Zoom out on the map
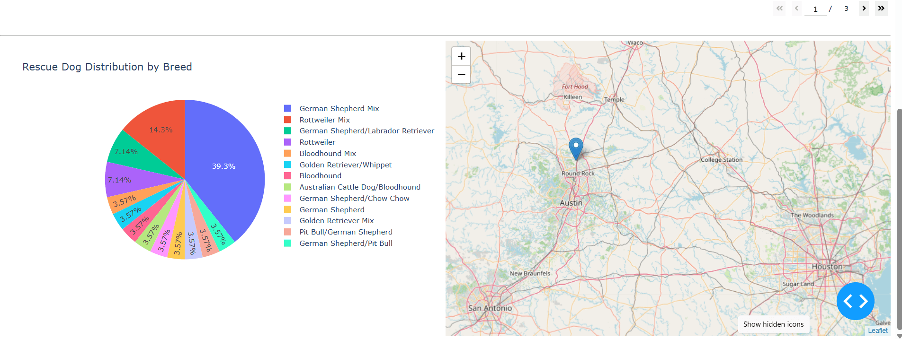 [461, 75]
